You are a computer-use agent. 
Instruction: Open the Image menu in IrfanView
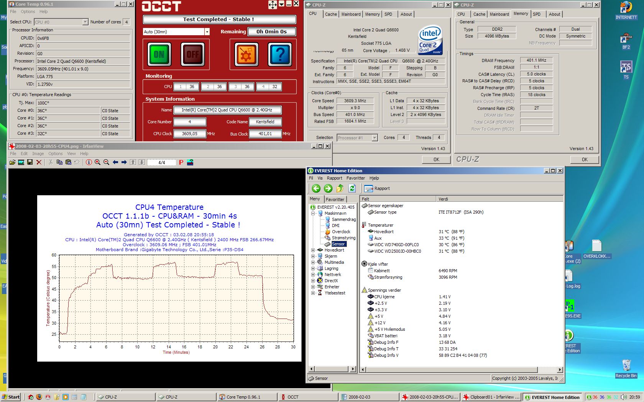point(38,154)
